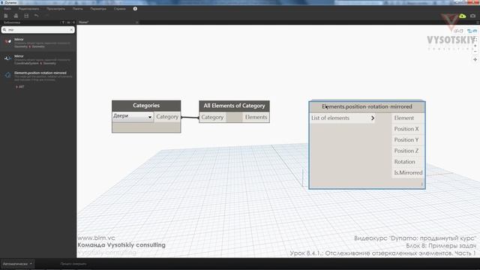Image resolution: width=480 pixels, height=270 pixels.
Task: Toggle the green background preview eye icon
Action: pos(463,16)
